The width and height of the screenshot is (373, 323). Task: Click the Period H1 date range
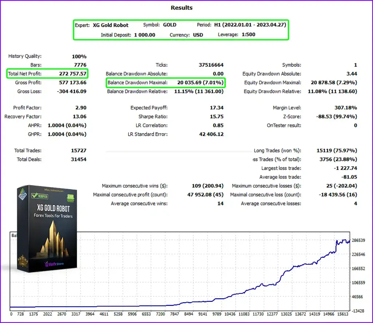(250, 25)
